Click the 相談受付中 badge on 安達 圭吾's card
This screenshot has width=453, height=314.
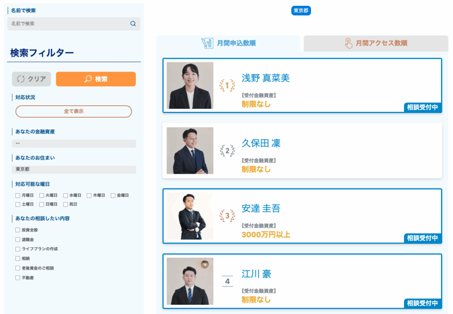coord(422,238)
